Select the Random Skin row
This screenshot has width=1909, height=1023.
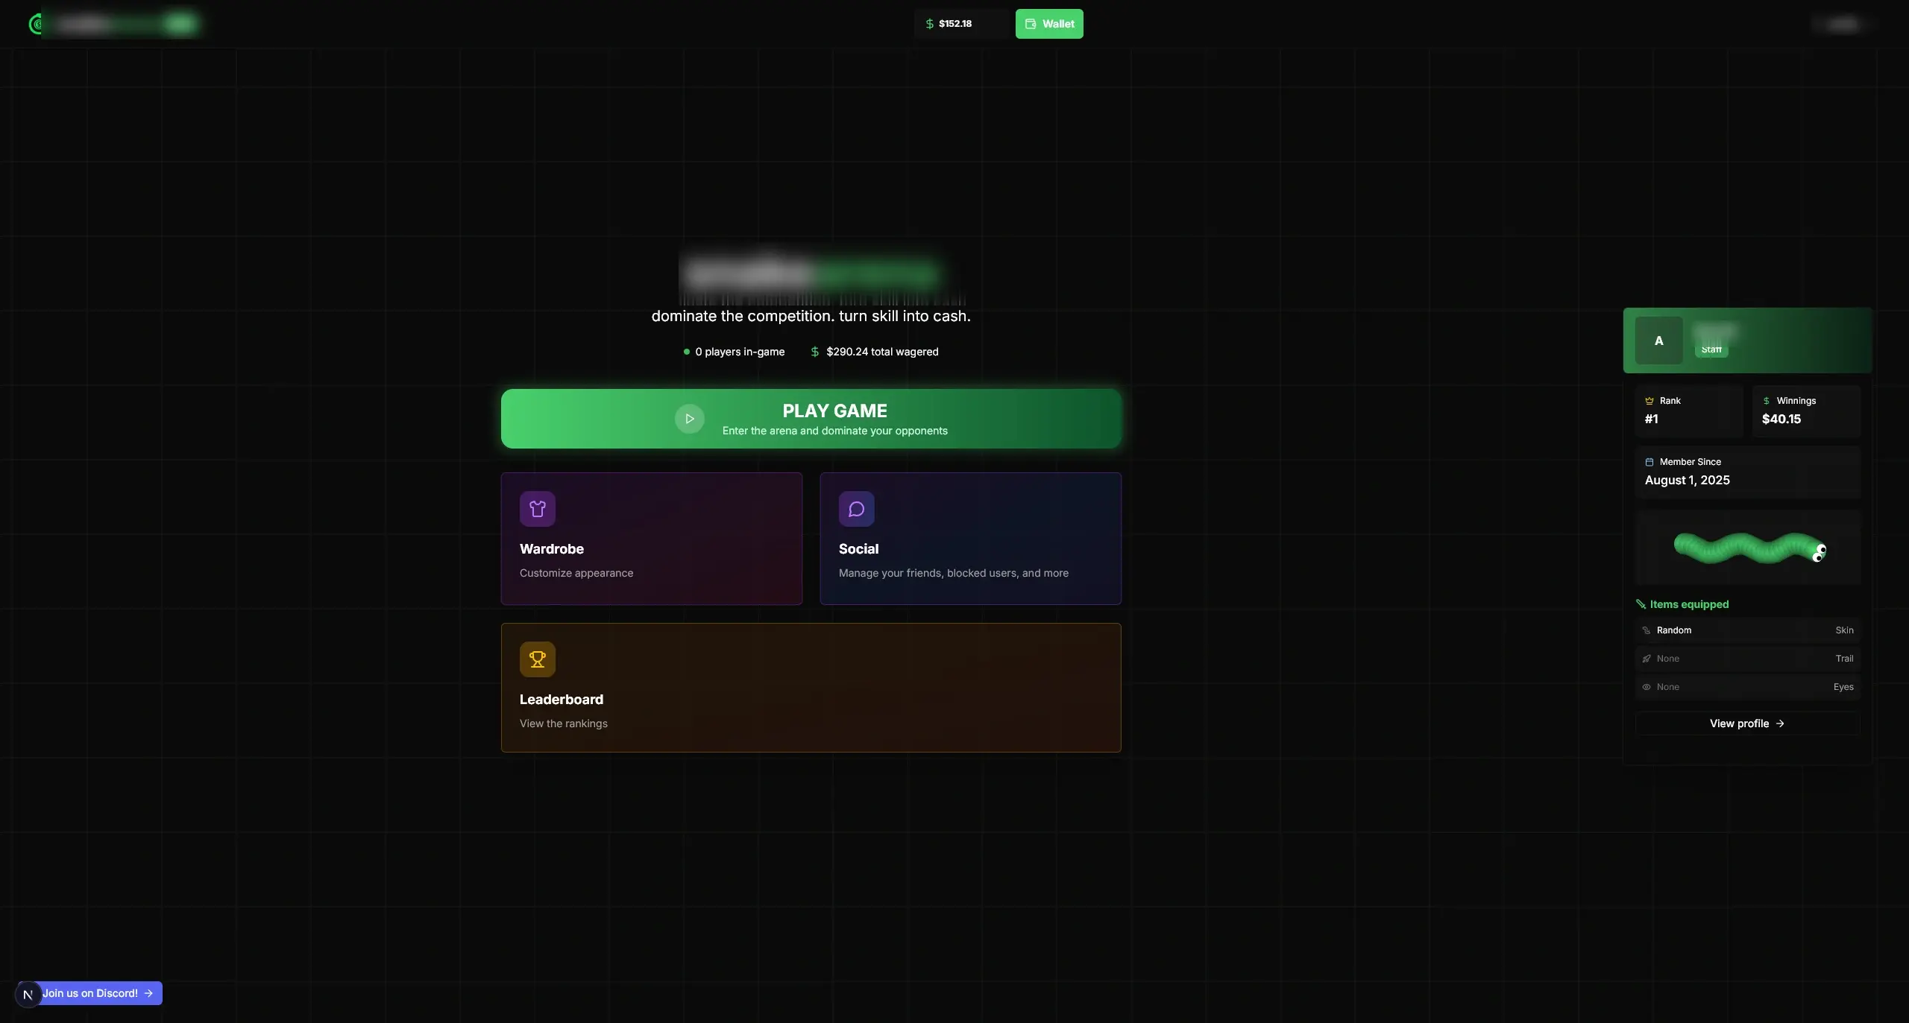(x=1748, y=630)
